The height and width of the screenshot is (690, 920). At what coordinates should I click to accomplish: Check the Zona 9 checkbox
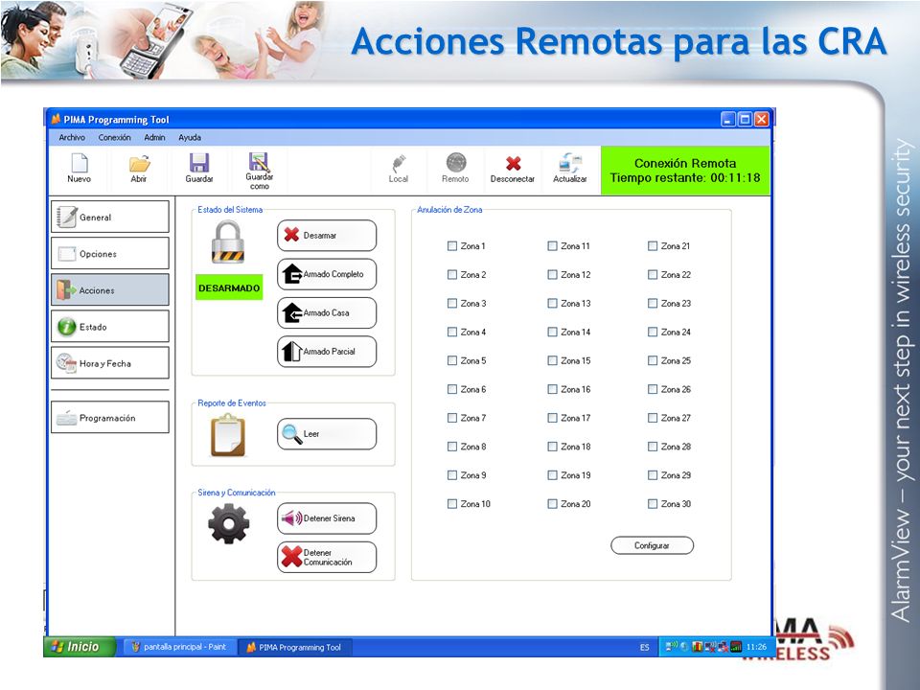(451, 475)
